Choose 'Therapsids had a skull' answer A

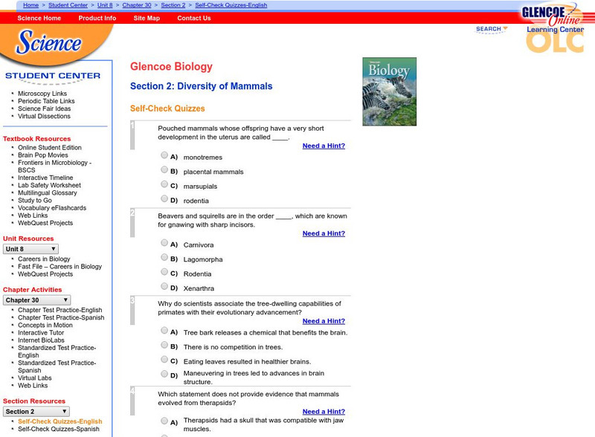164,421
